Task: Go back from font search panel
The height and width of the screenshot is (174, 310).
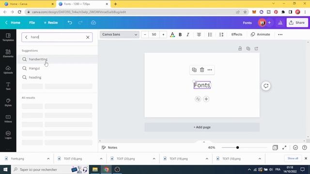Action: (x=26, y=37)
